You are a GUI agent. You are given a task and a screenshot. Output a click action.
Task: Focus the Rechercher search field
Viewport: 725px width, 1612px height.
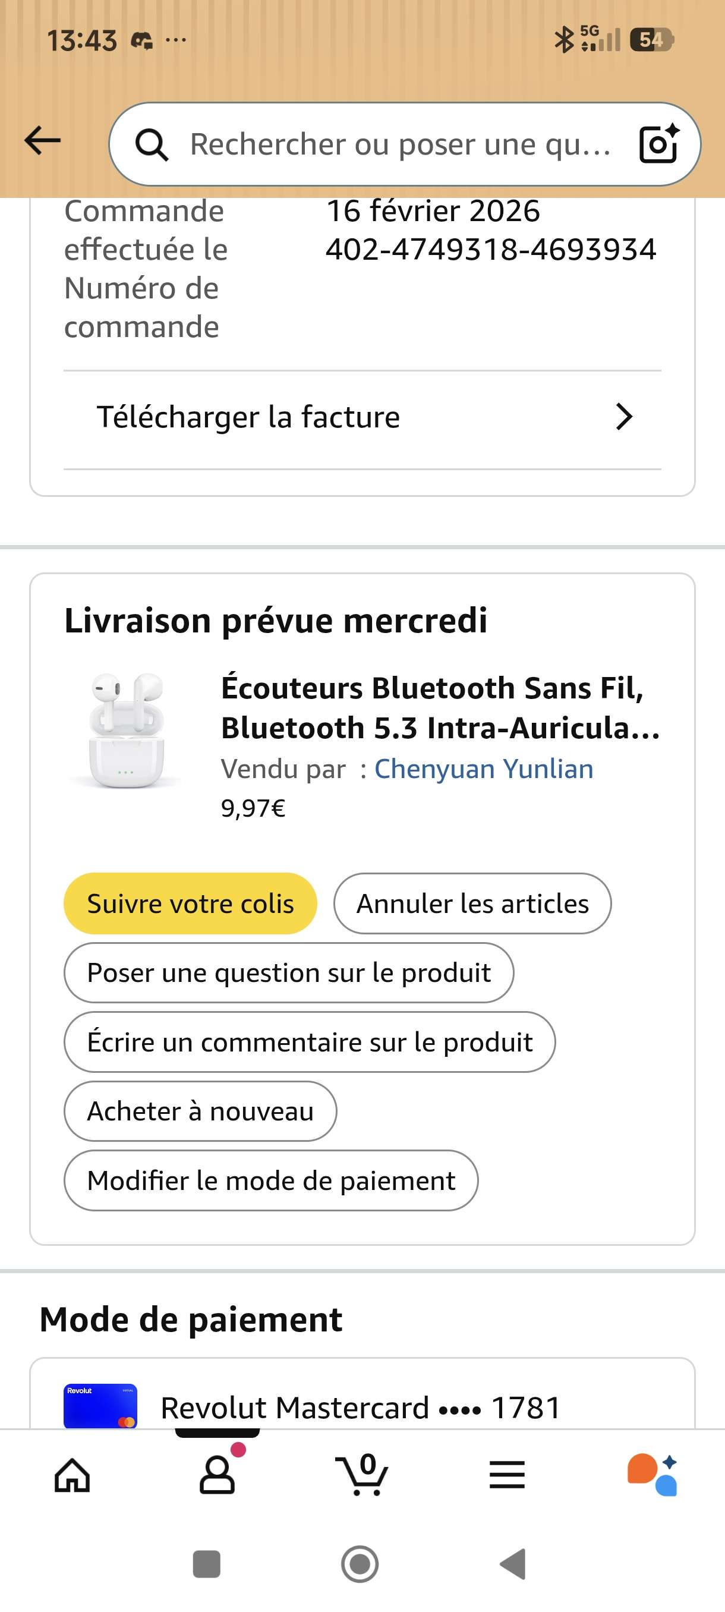[x=401, y=144]
